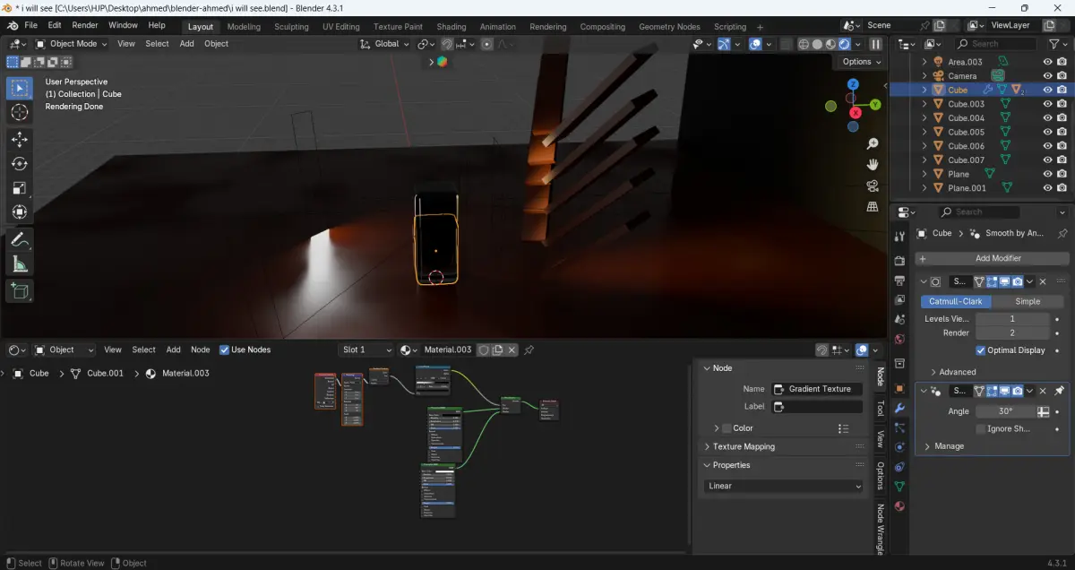Select the Annotate tool
This screenshot has width=1075, height=570.
pyautogui.click(x=20, y=240)
